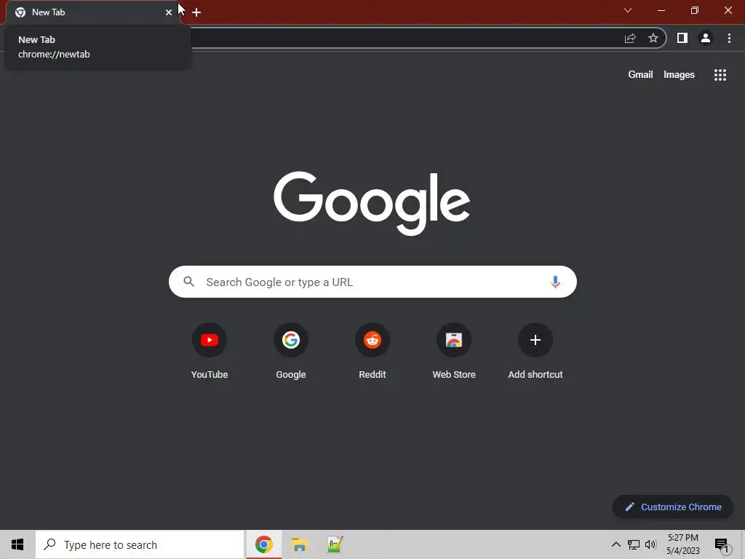Click the Chrome address bar

(x=404, y=38)
